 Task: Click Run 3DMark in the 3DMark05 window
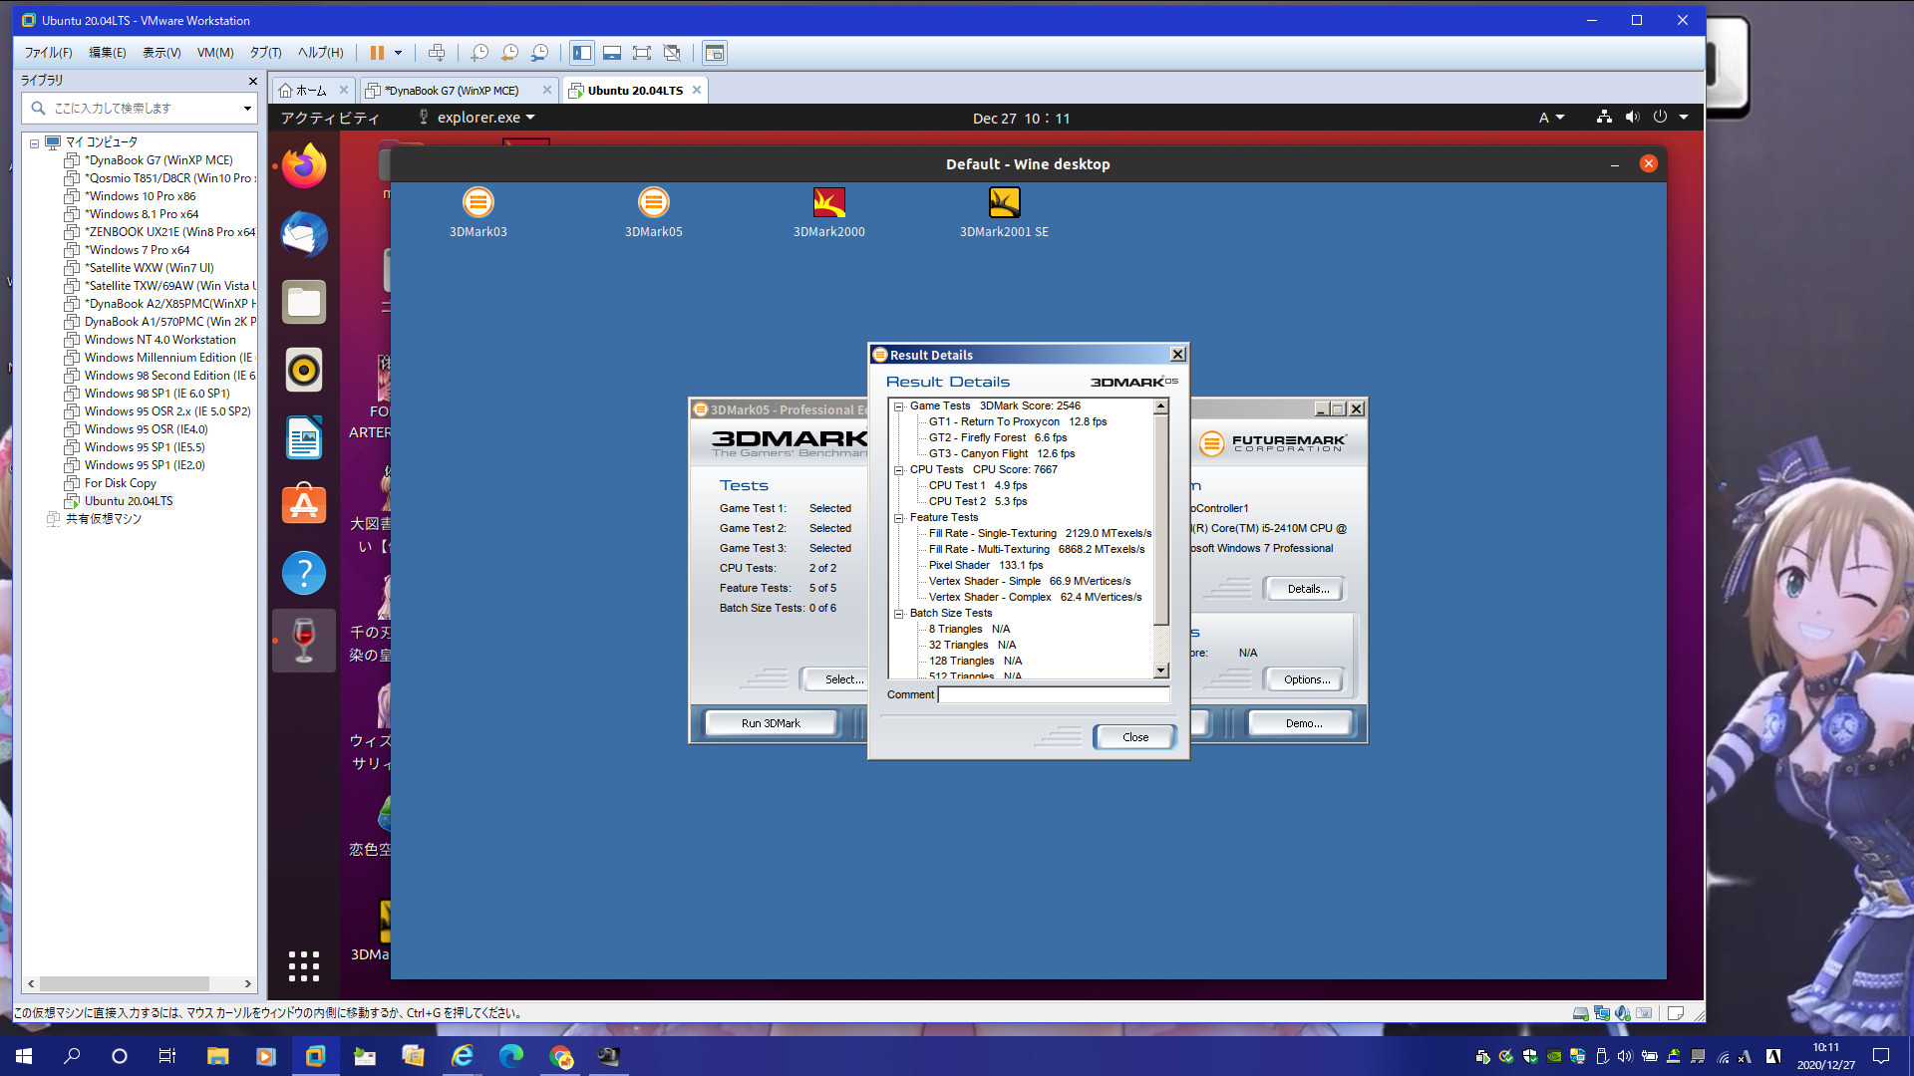pyautogui.click(x=771, y=723)
